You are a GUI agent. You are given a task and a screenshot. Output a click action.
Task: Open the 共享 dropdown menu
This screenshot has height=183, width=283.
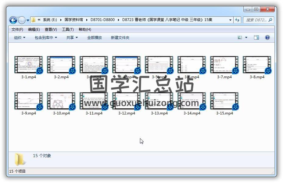[x=72, y=38]
